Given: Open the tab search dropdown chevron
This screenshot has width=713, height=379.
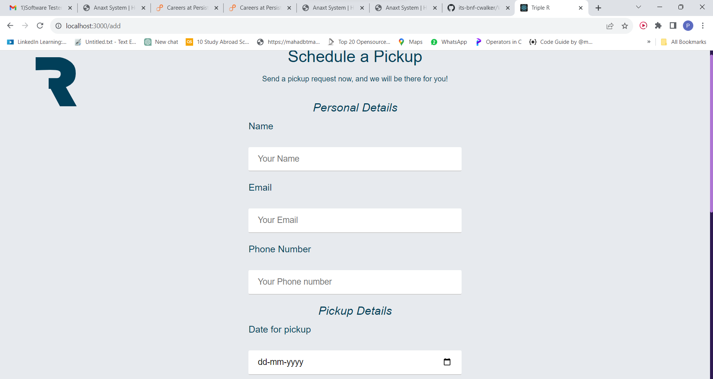Looking at the screenshot, I should (639, 7).
